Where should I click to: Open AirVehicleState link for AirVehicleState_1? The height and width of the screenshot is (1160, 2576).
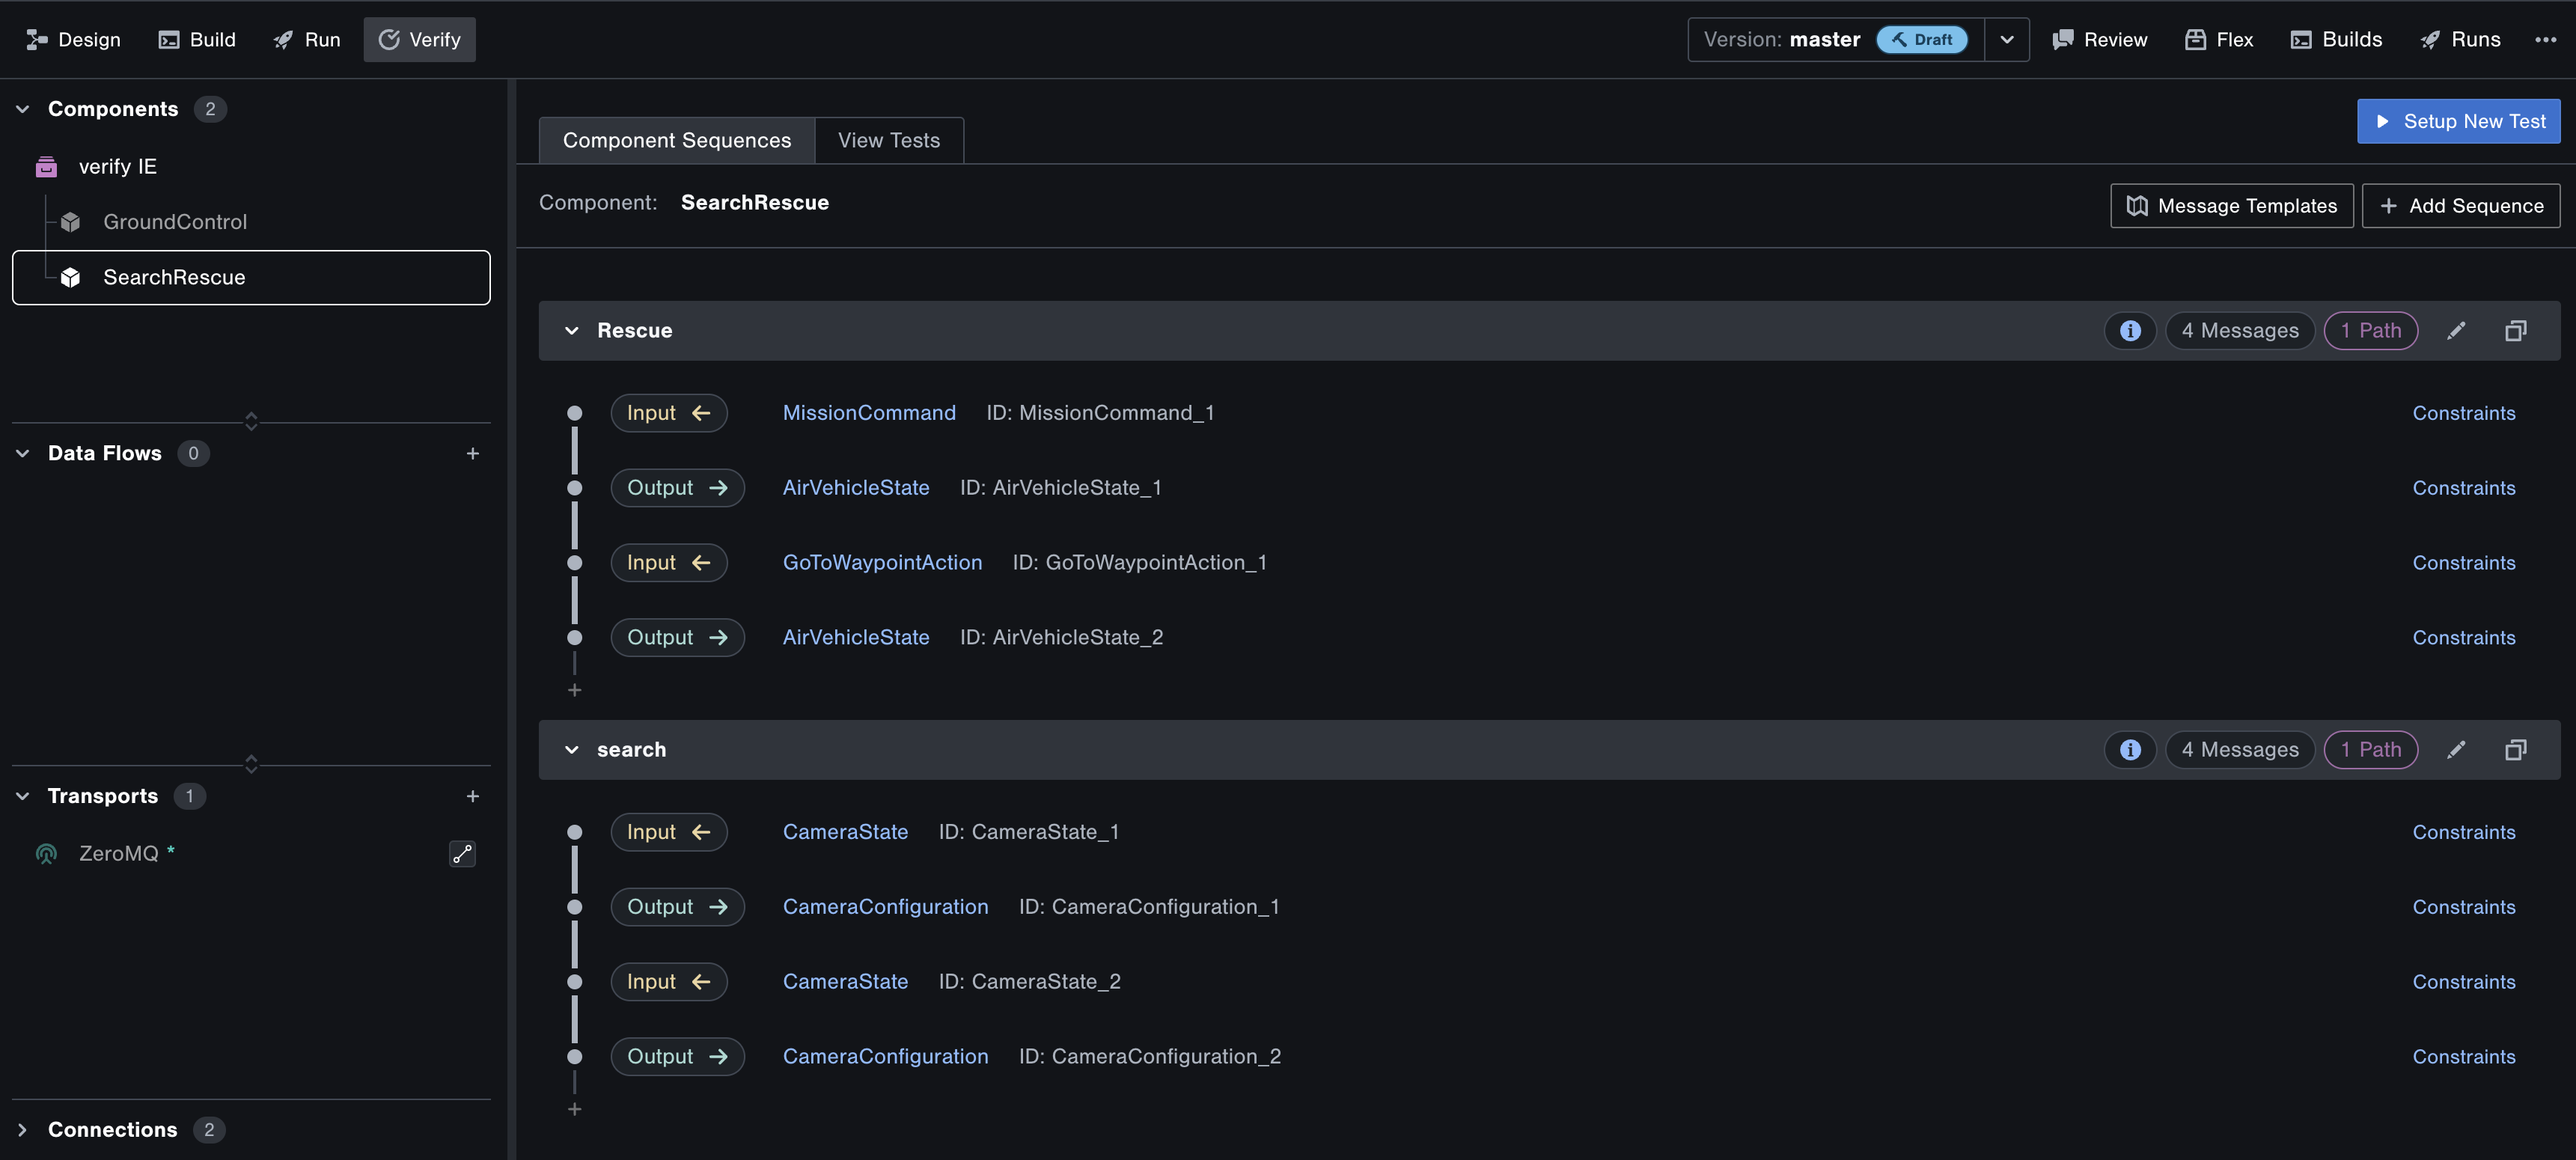(x=855, y=487)
